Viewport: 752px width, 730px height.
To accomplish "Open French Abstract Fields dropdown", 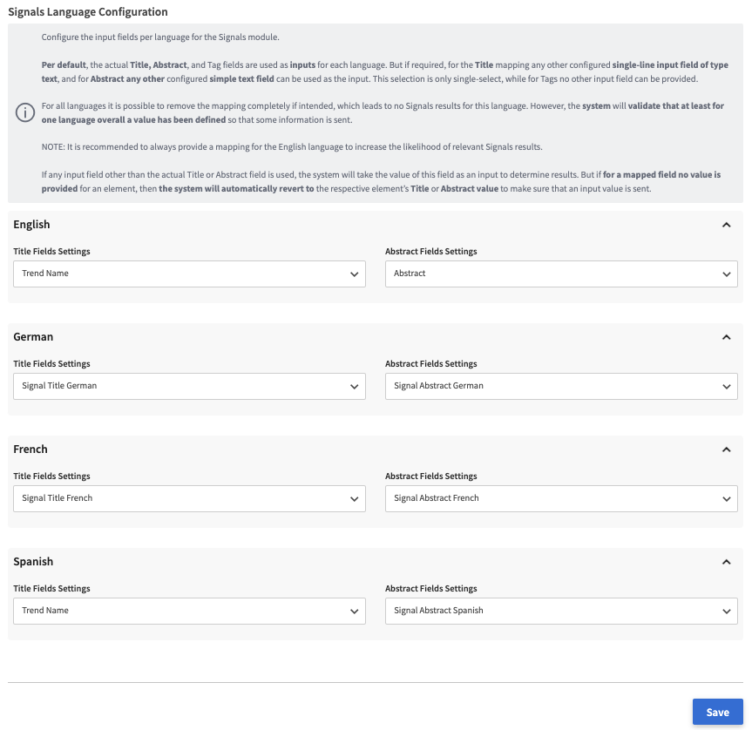I will coord(561,498).
